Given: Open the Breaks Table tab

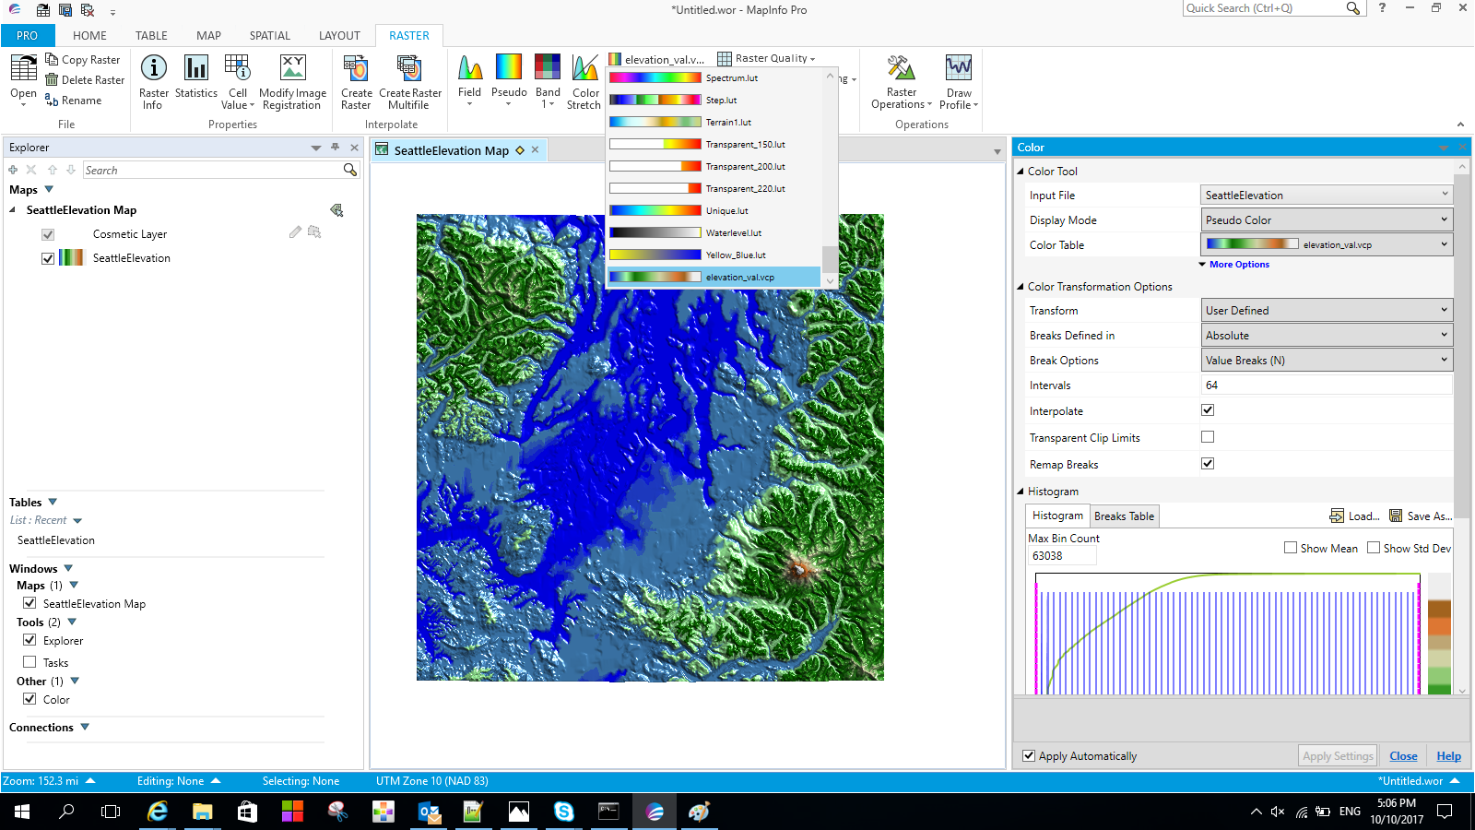Looking at the screenshot, I should pos(1124,516).
